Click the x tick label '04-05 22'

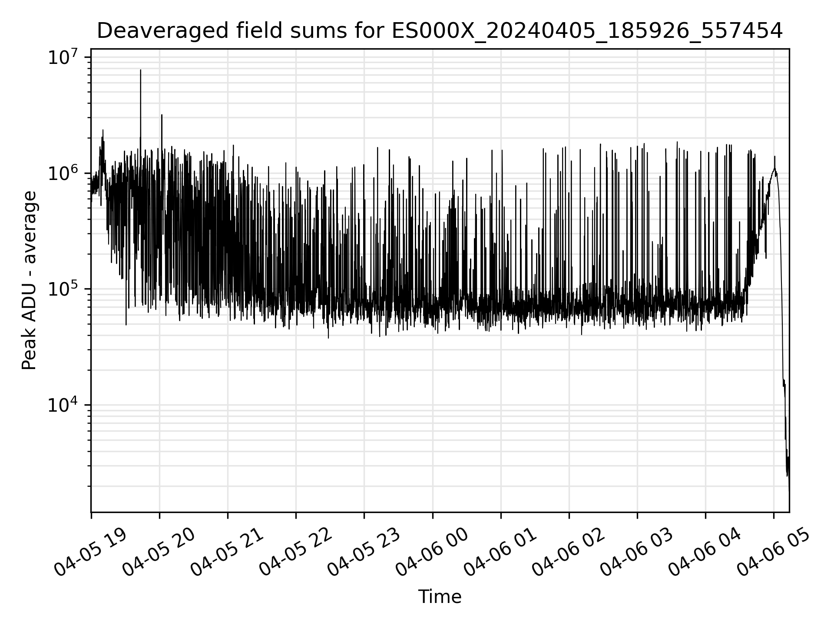tap(296, 552)
